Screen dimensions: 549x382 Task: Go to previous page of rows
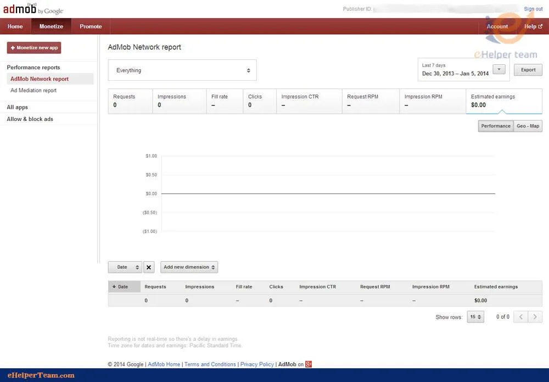[520, 317]
